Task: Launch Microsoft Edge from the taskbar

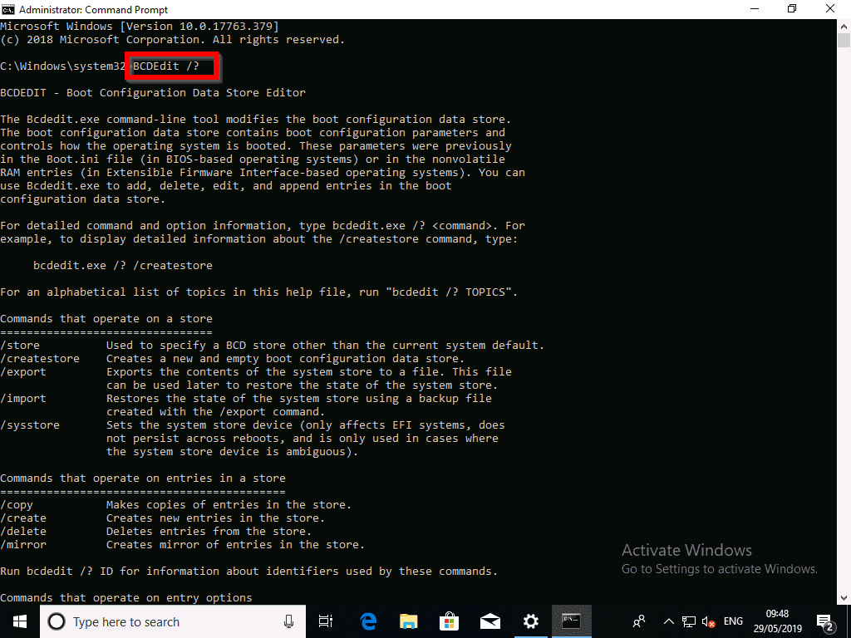Action: [x=368, y=621]
